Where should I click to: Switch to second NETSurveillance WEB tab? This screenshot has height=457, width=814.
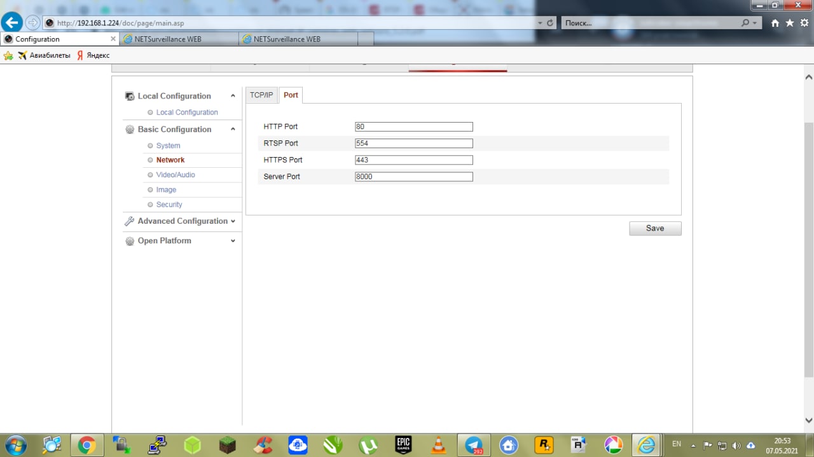click(298, 39)
